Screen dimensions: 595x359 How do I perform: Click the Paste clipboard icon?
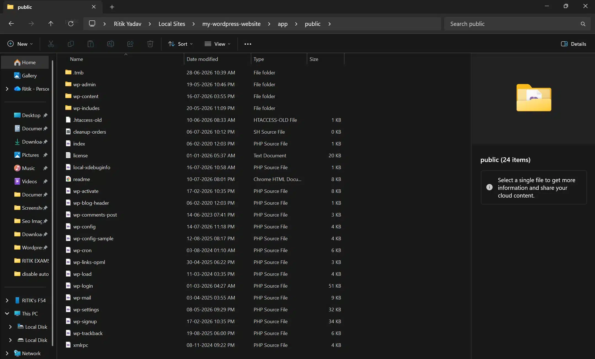click(x=91, y=44)
